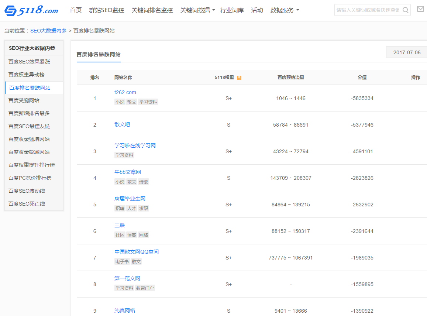427x316 pixels.
Task: Open 百度PC竞价排行榜 in sidebar
Action: 30,178
